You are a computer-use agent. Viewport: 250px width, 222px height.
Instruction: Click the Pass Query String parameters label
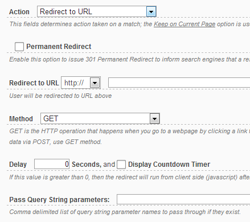click(59, 200)
